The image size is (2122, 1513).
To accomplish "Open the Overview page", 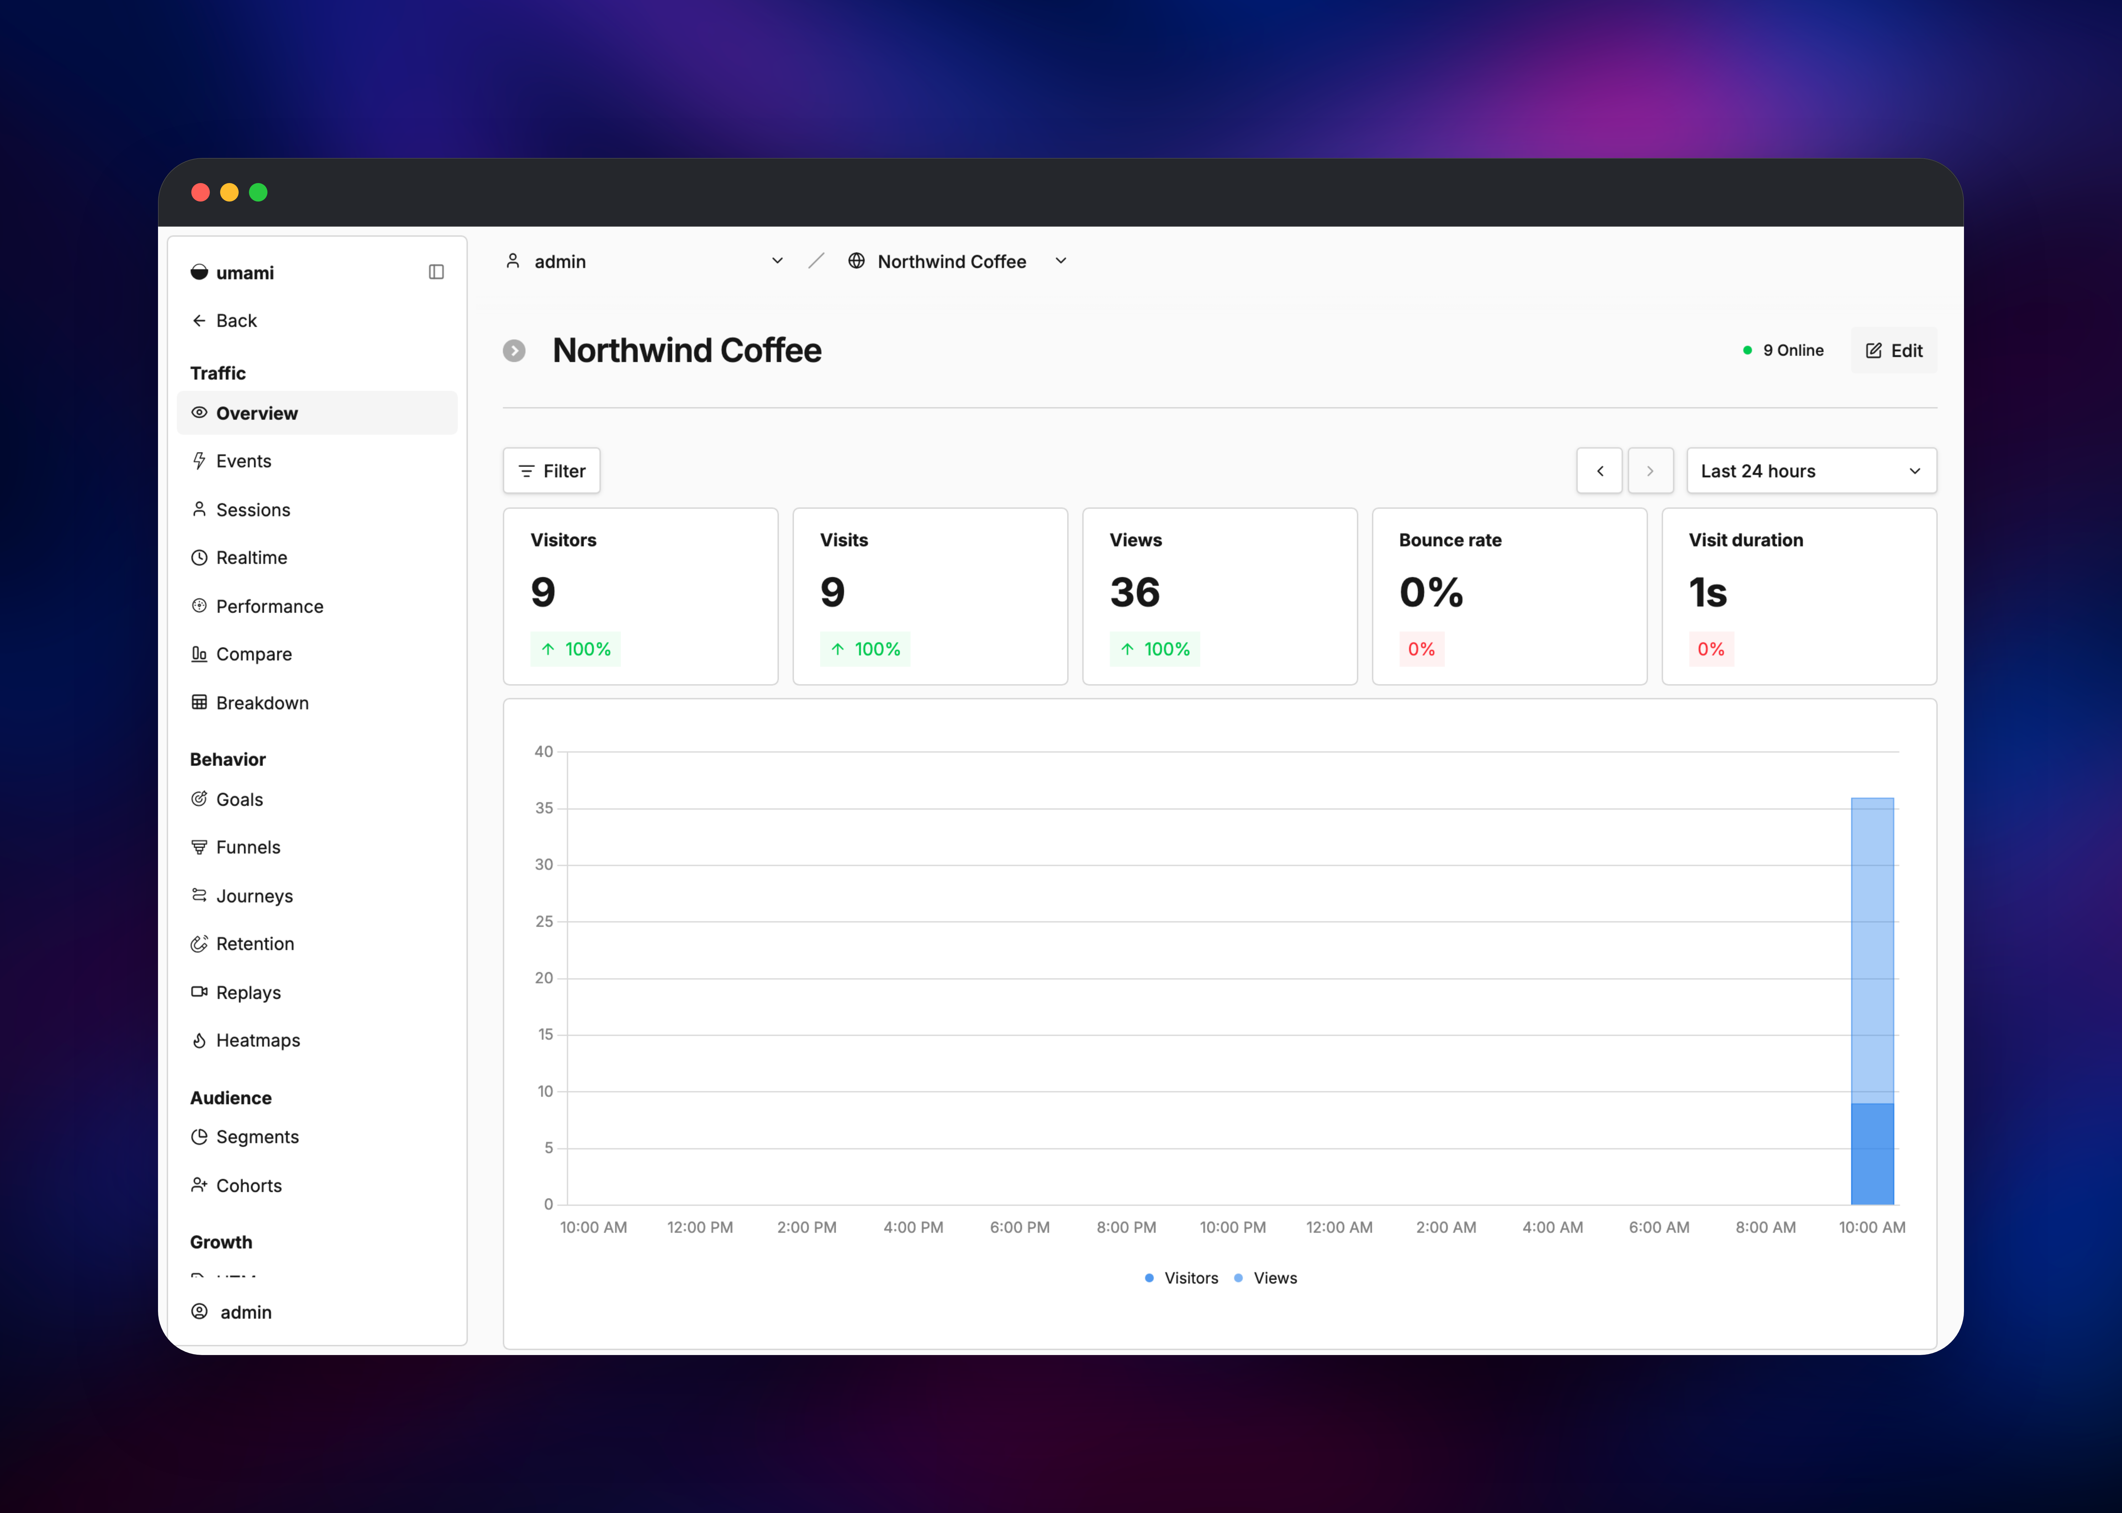I will 317,413.
